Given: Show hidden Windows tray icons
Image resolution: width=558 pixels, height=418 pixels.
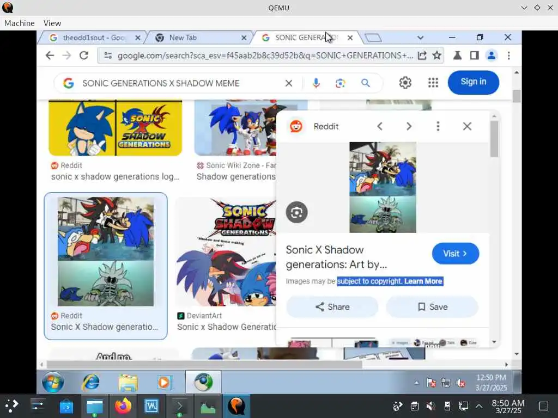Looking at the screenshot, I should tap(416, 383).
